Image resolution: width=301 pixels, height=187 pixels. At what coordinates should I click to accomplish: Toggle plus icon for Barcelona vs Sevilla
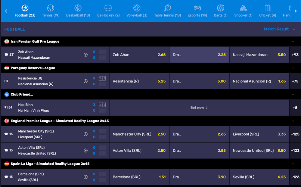pos(85,177)
